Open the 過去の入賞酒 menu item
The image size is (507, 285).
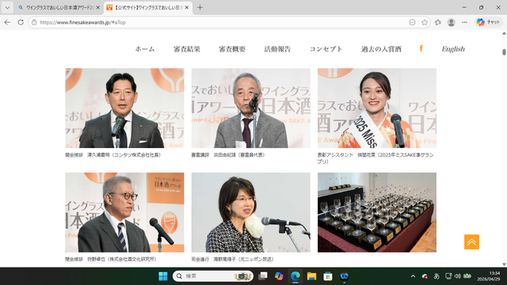click(x=381, y=49)
